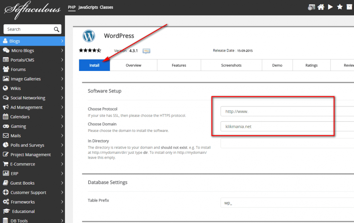Click the WordPress logo icon
This screenshot has height=223, width=354.
(x=89, y=36)
